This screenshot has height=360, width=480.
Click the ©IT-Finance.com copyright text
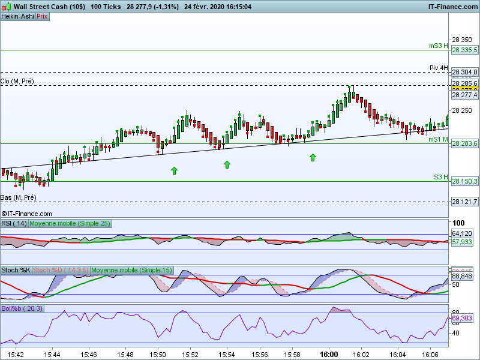[x=26, y=214]
